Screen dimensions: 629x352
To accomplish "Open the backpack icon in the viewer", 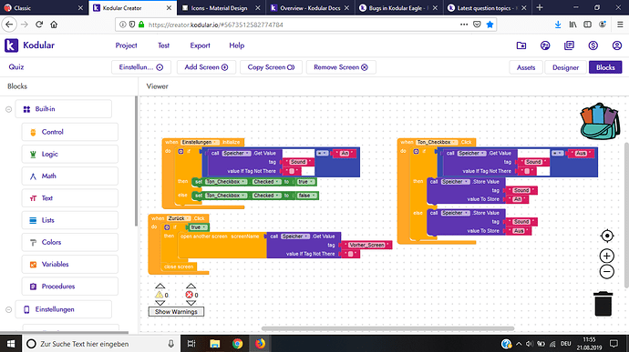I will tap(600, 121).
